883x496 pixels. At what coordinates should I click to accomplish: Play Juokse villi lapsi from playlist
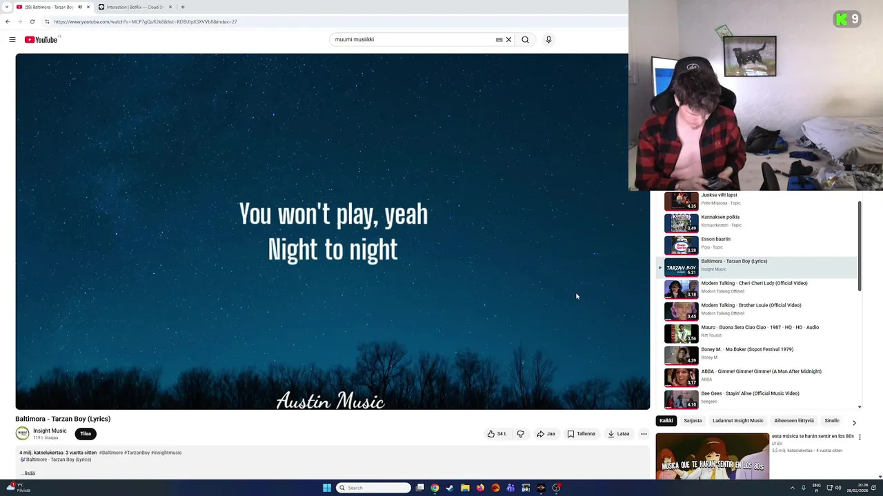tap(757, 200)
